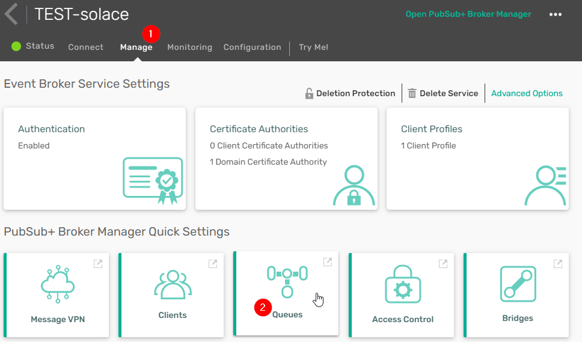The image size is (582, 342).
Task: Switch to the Connect tab
Action: 85,47
